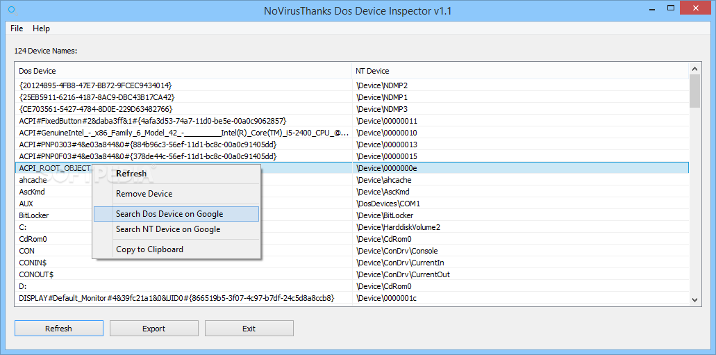The height and width of the screenshot is (355, 716).
Task: Click NT device \Device\00000013
Action: [387, 145]
